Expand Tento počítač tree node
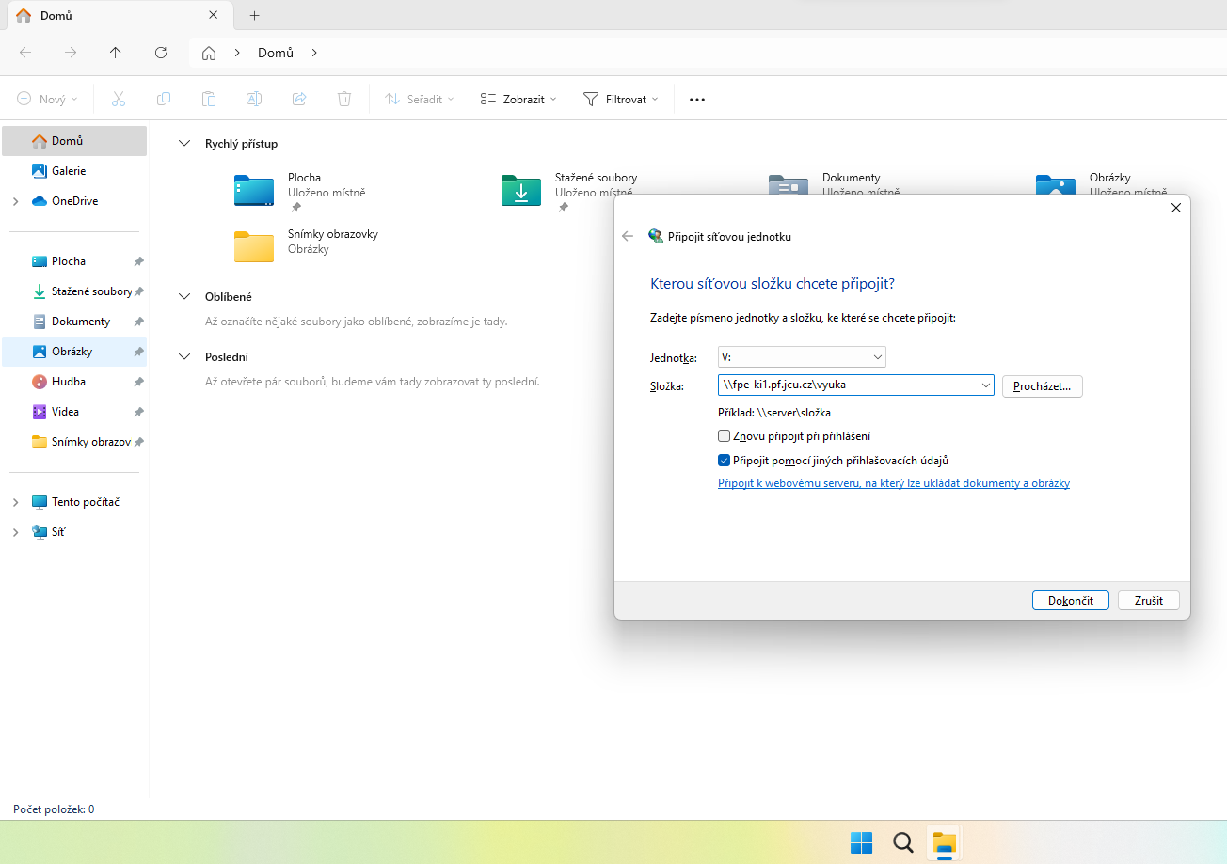The width and height of the screenshot is (1227, 864). click(15, 502)
